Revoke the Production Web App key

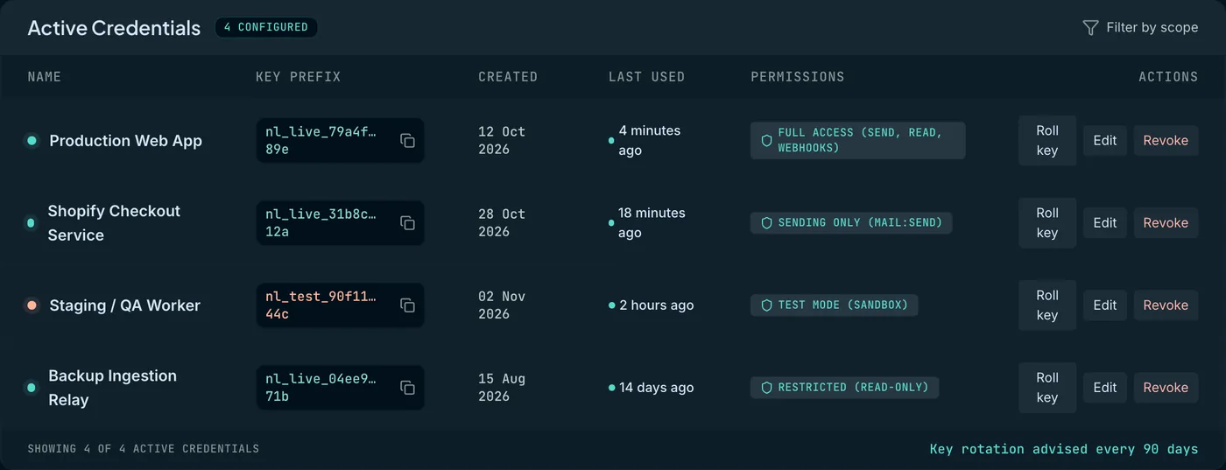pos(1166,140)
